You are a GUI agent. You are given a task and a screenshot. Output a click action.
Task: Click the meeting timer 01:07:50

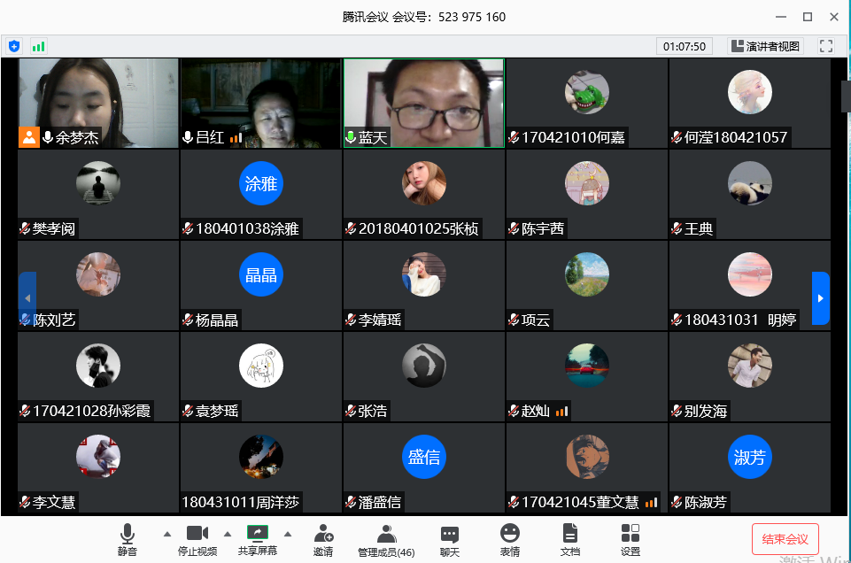click(x=684, y=47)
